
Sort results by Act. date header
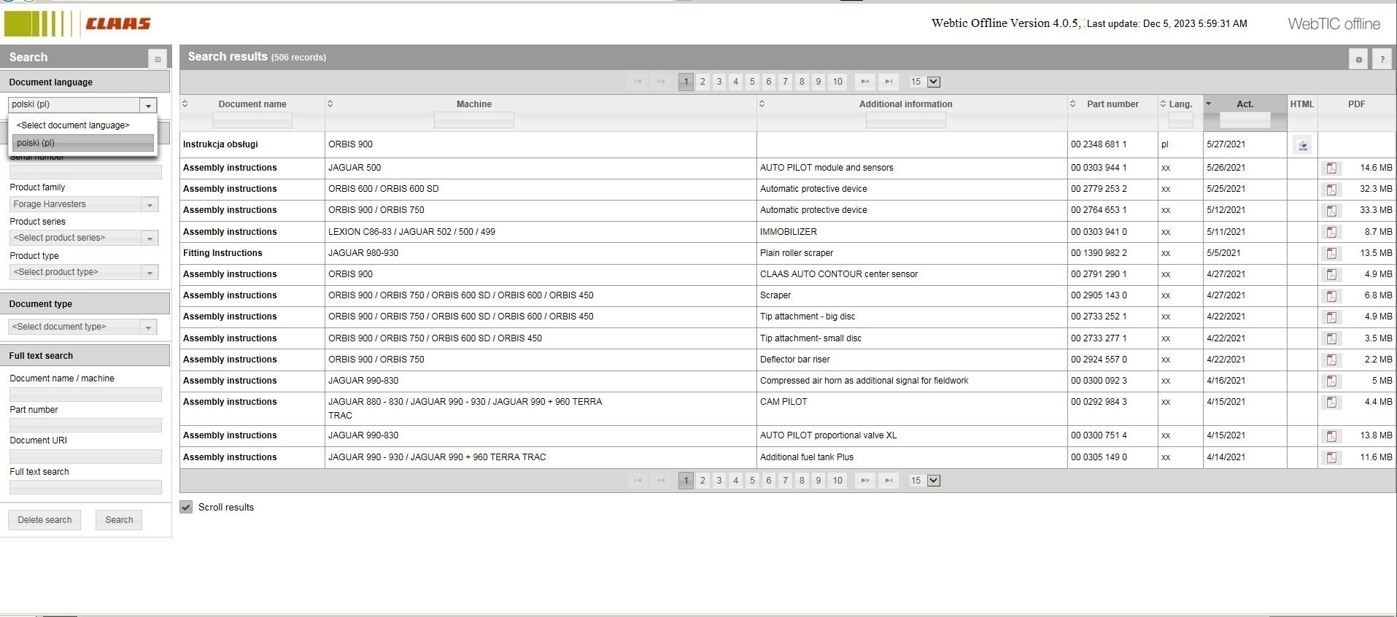point(1245,104)
